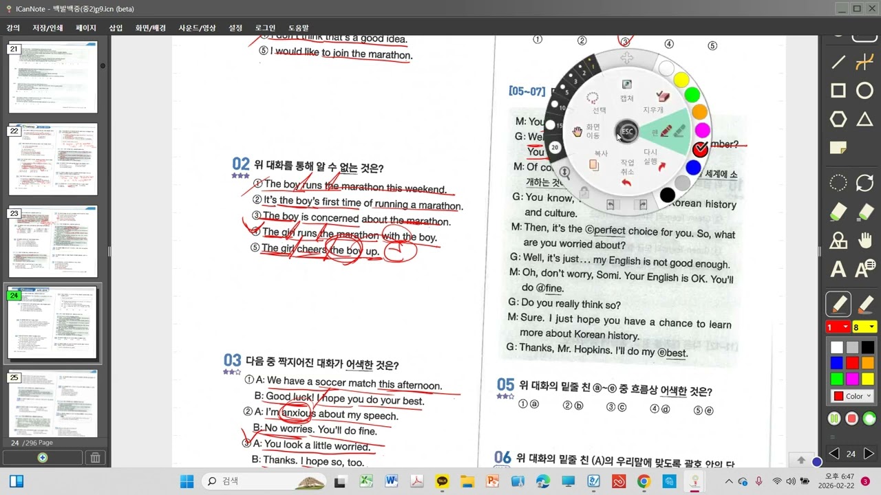
Task: Choose 지우개 eraser in radial menu
Action: (657, 102)
